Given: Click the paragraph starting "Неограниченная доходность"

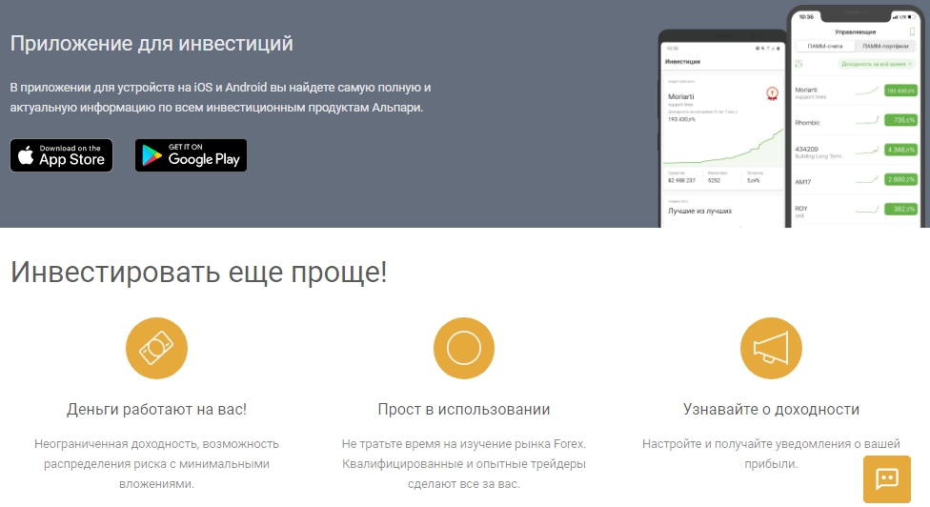Looking at the screenshot, I should point(156,464).
